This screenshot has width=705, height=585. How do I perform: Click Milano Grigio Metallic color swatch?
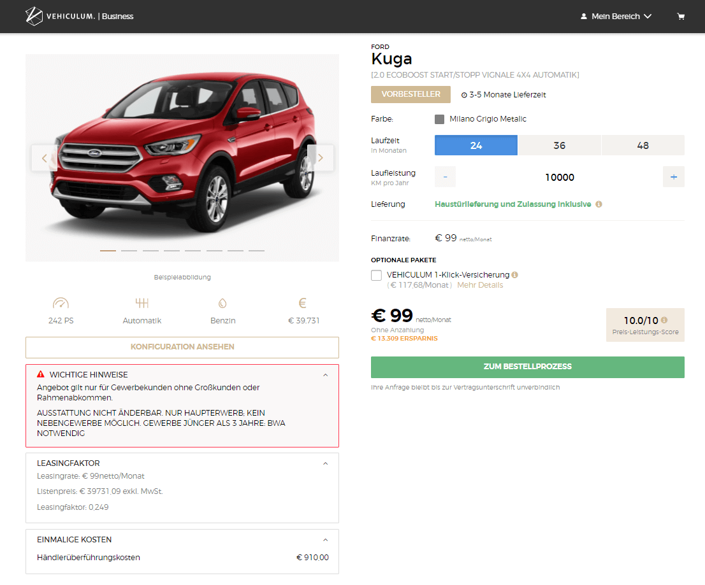point(439,119)
